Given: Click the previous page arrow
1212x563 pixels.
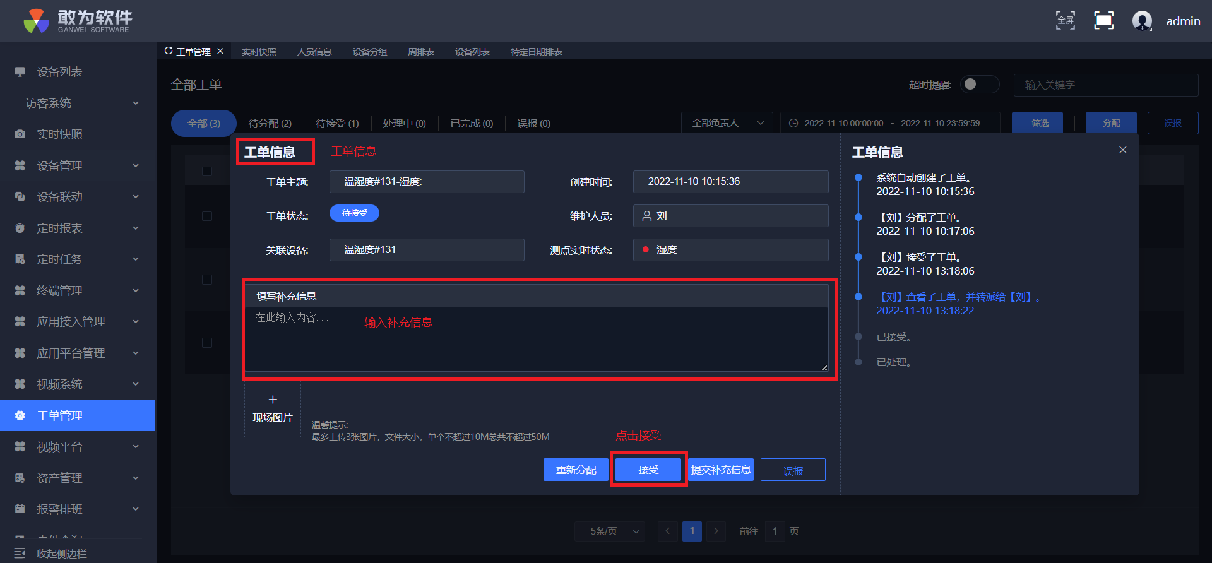Looking at the screenshot, I should (x=668, y=531).
